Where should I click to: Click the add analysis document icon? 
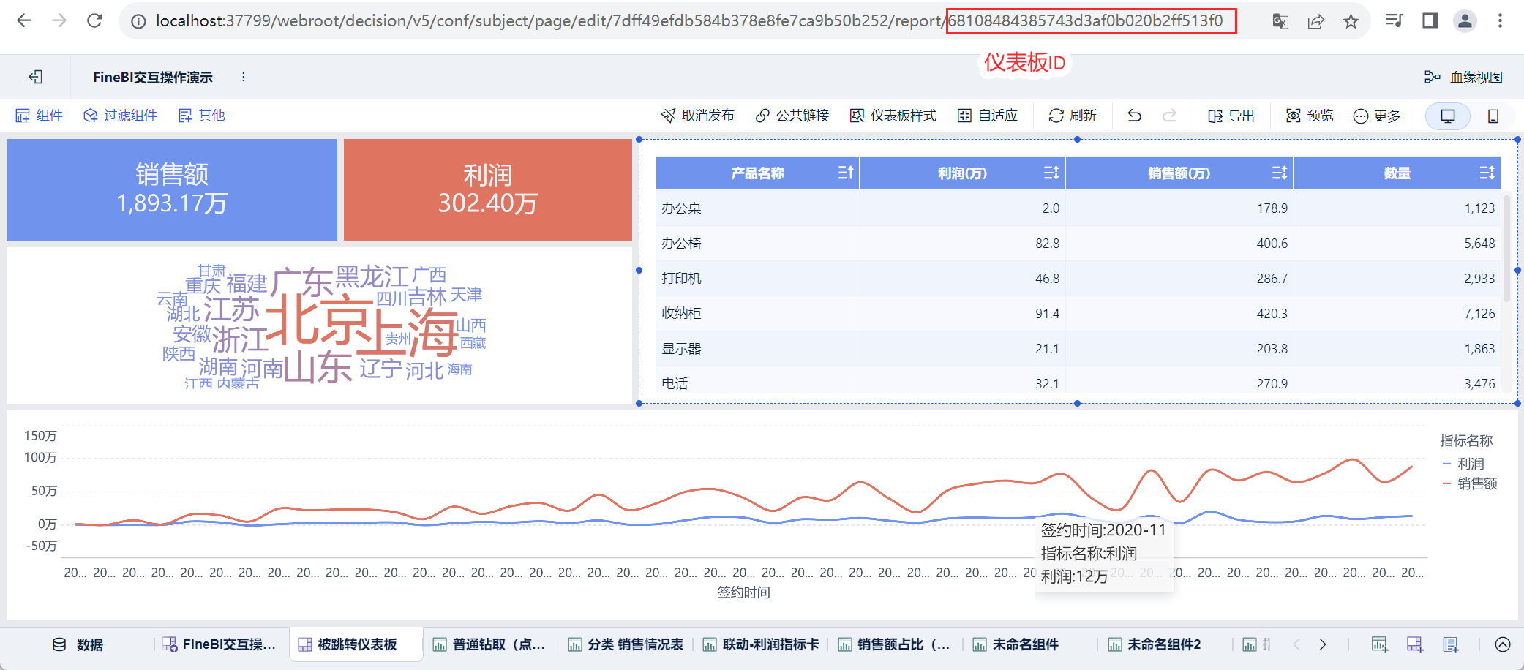click(1450, 644)
